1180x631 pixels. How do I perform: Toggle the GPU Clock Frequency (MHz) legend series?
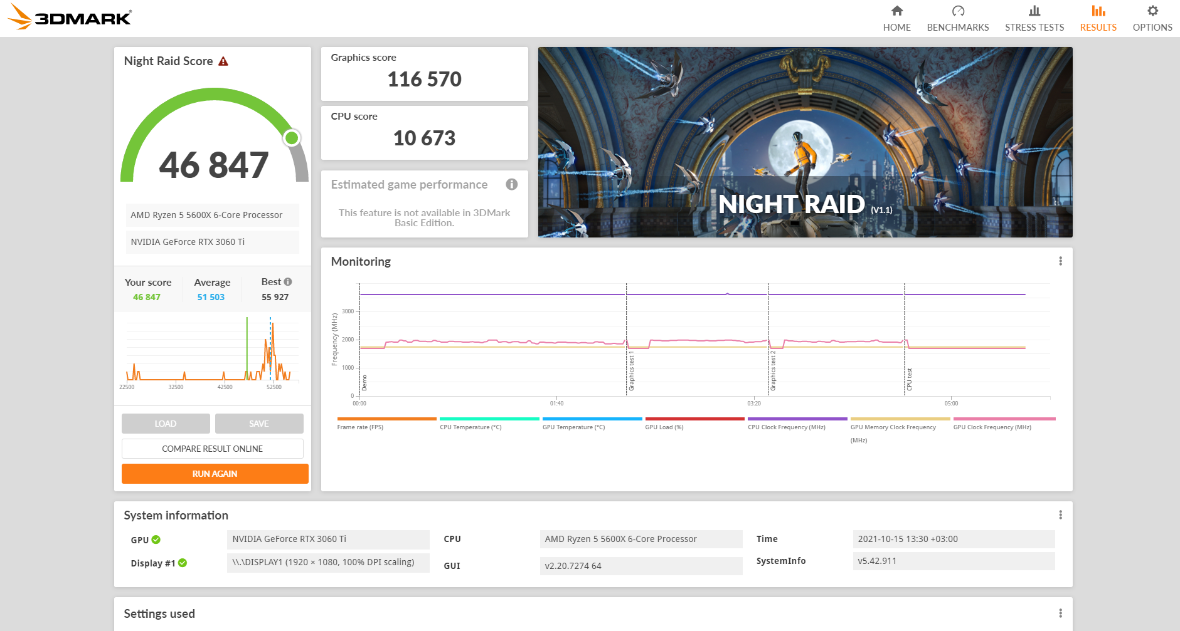click(x=1004, y=424)
